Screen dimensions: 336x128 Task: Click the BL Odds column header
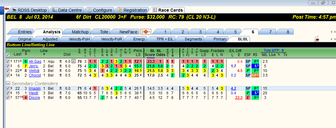pyautogui.click(x=161, y=53)
